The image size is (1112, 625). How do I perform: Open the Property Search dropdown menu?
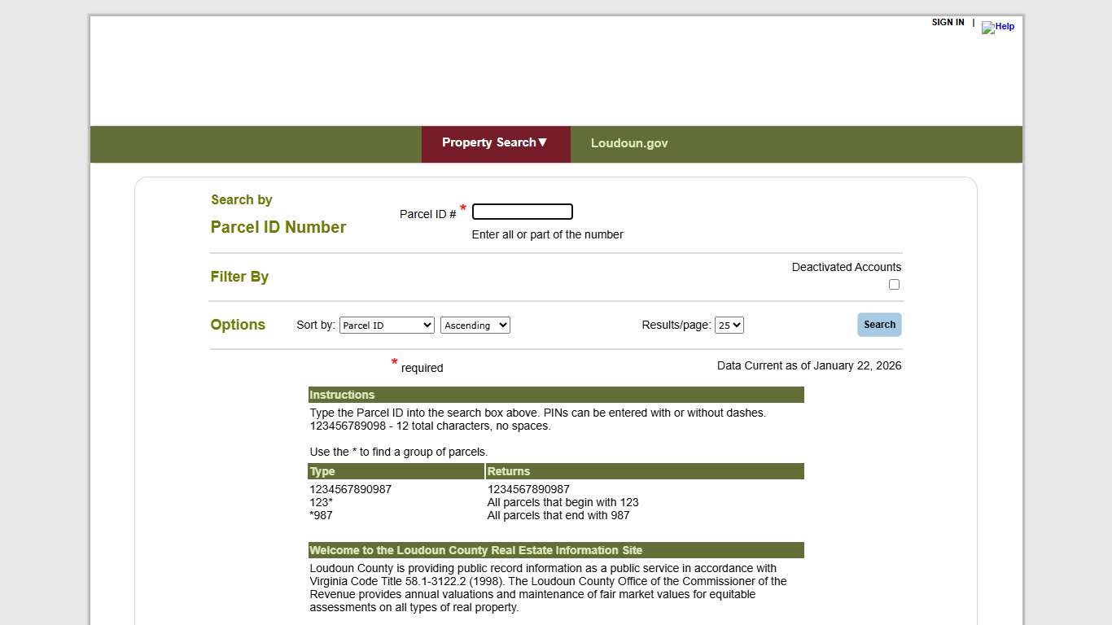coord(496,143)
